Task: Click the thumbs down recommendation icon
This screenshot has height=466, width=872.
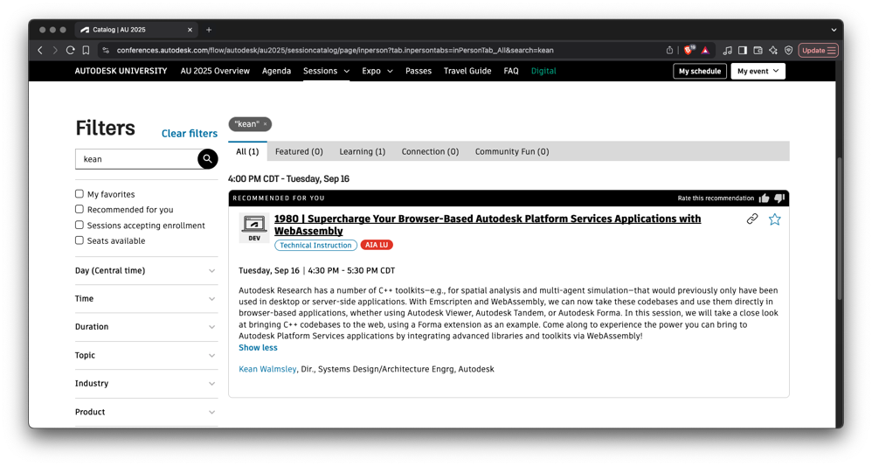Action: pyautogui.click(x=779, y=198)
